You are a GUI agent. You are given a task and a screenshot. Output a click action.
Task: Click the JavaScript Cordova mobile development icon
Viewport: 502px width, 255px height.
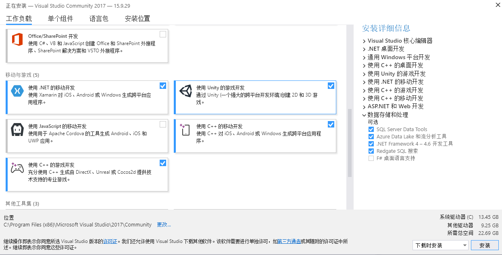17,130
